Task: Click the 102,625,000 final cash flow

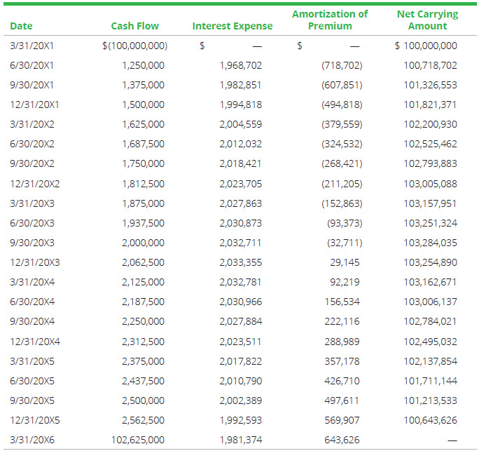Action: click(x=138, y=440)
